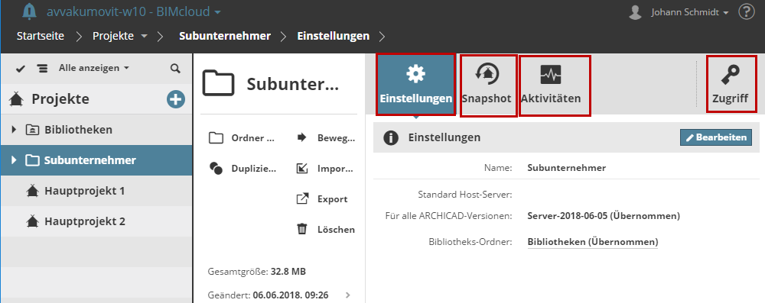Click the info icon beside Einstellungen

391,138
